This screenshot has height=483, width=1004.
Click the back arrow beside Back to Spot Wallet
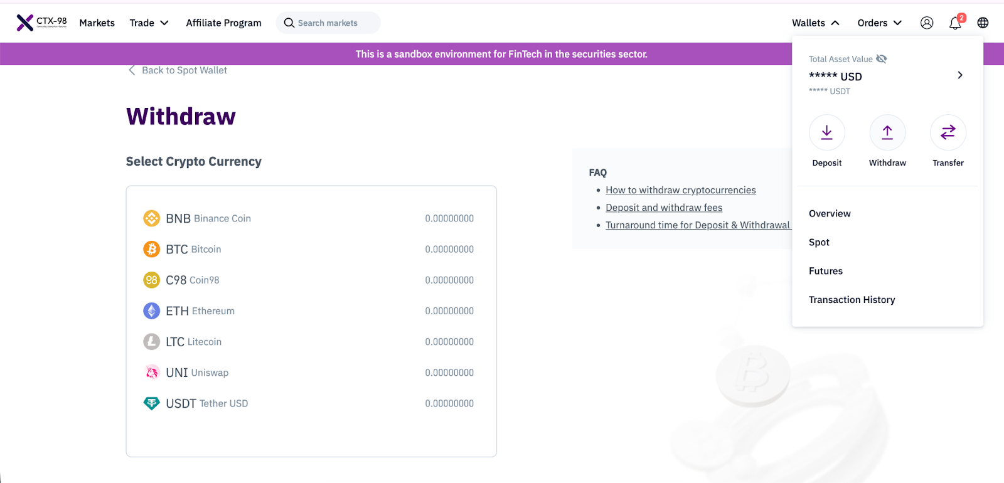coord(132,70)
